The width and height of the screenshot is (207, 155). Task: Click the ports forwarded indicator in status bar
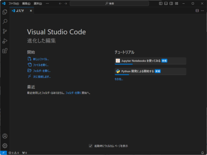24,153
